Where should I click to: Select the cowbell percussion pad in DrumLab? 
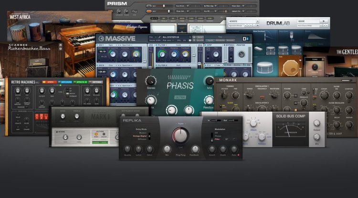259,49
